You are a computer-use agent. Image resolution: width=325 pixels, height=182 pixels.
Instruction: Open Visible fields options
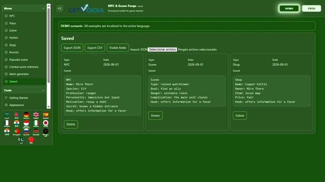[x=117, y=48]
